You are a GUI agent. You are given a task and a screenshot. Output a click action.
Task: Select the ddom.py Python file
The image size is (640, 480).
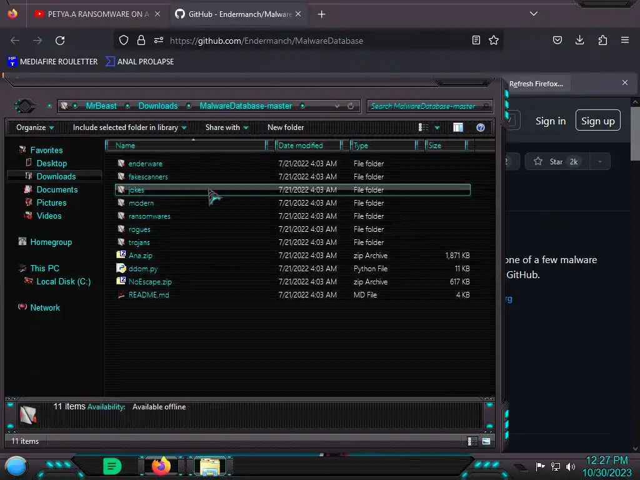pos(292,269)
